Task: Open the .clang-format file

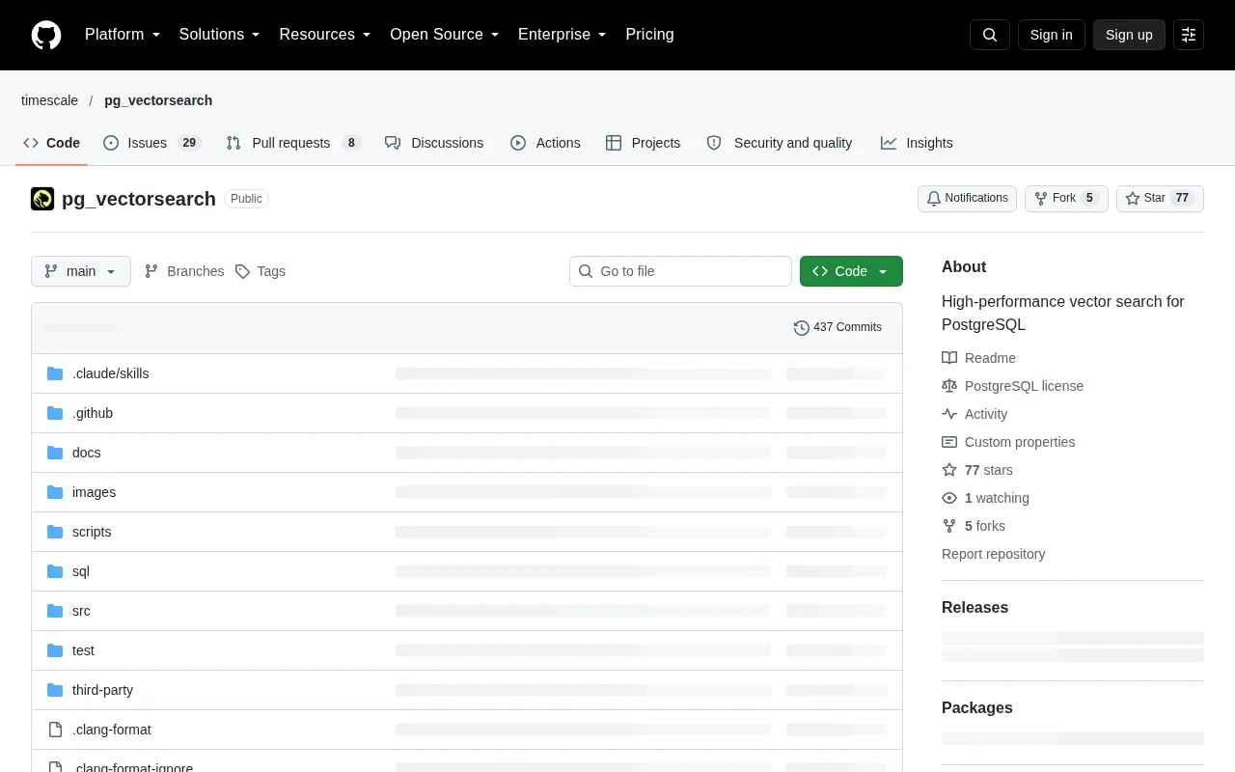Action: 112,730
